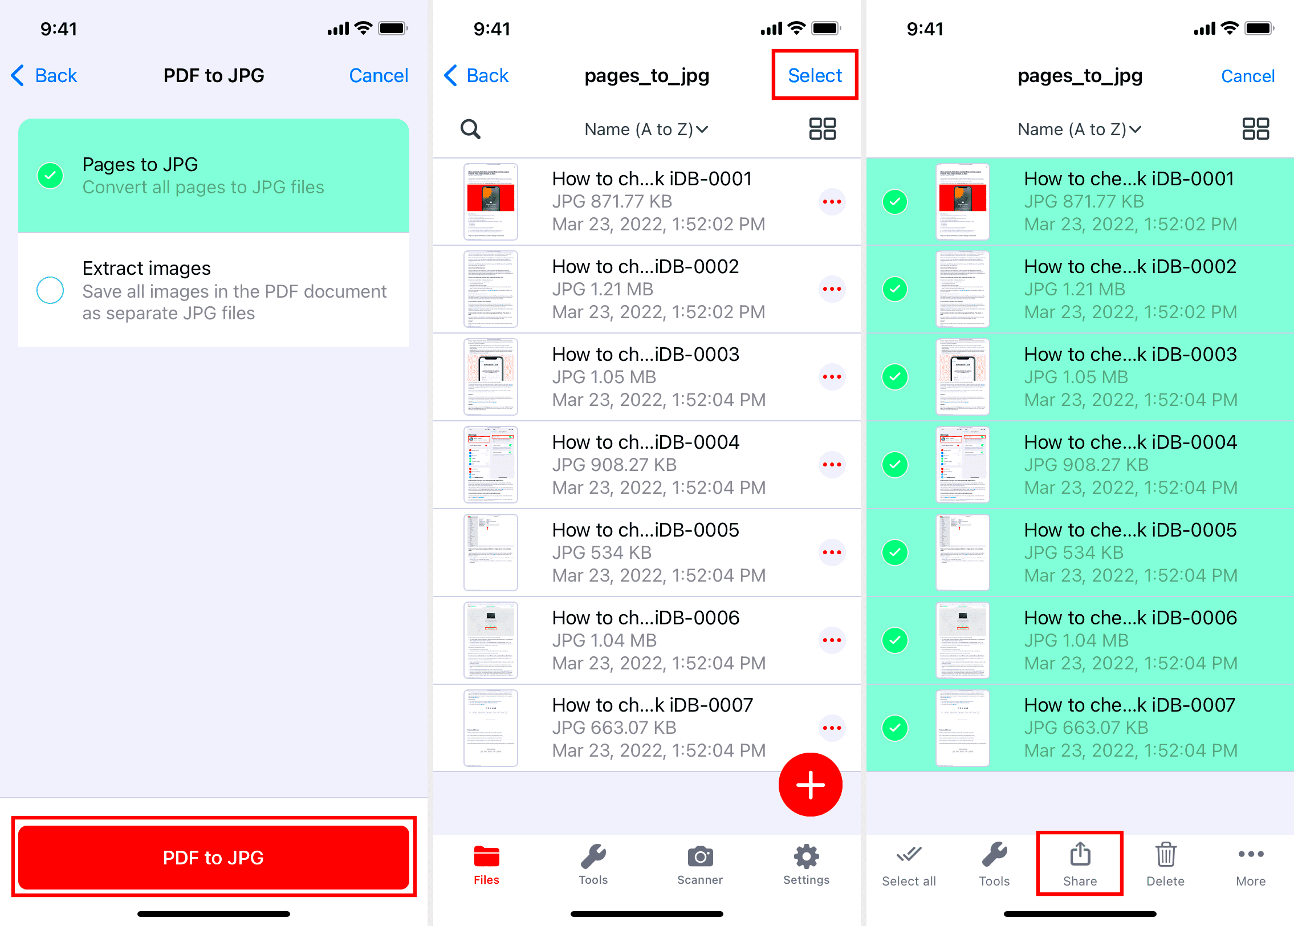Viewport: 1294px width, 926px height.
Task: Tap Select button in top right
Action: 813,75
